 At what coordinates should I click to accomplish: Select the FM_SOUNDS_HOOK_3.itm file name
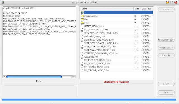pos(97,63)
